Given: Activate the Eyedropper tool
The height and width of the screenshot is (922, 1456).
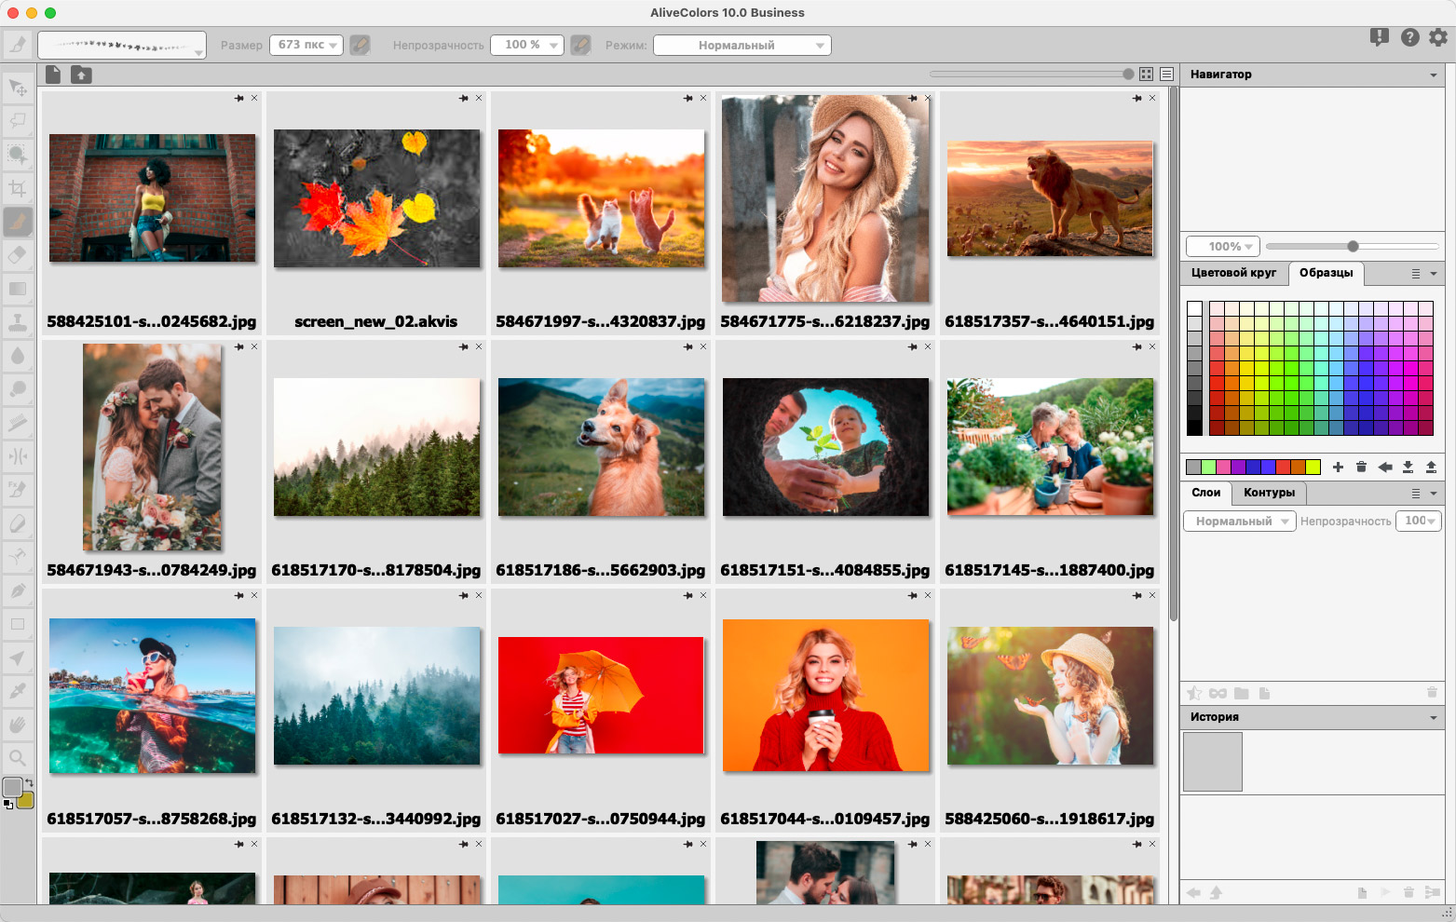Looking at the screenshot, I should [18, 691].
